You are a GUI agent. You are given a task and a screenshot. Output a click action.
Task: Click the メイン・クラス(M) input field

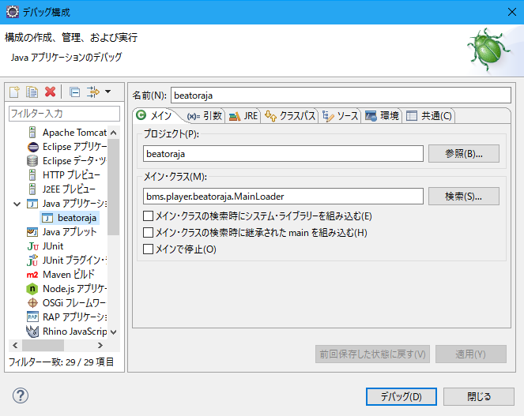click(x=283, y=196)
